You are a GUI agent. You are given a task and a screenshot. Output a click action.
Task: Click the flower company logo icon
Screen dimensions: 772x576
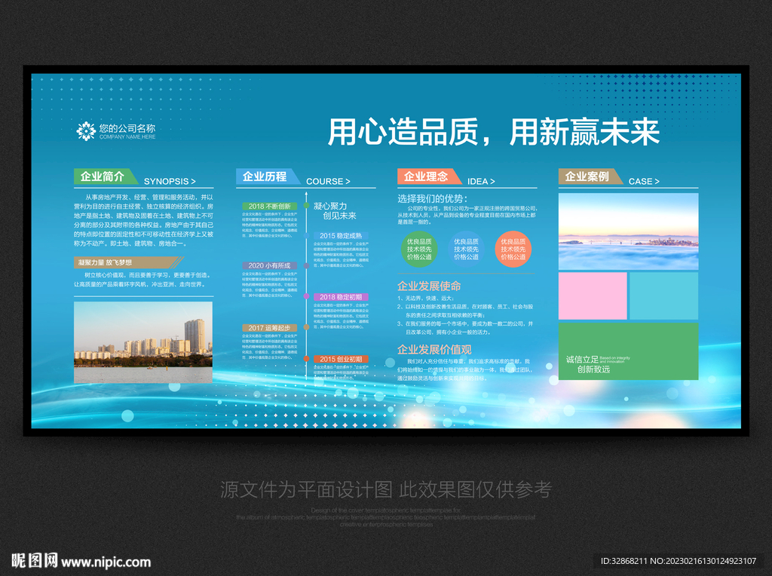(86, 131)
